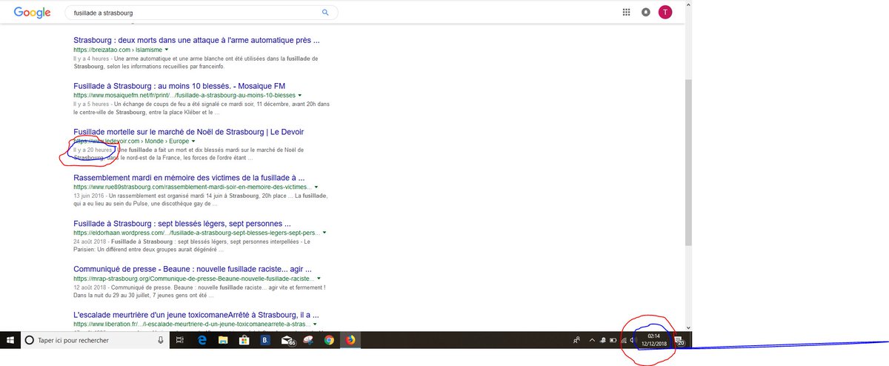889x366 pixels.
Task: Click 'Il y a 4 heures' snippet text
Action: 91,59
